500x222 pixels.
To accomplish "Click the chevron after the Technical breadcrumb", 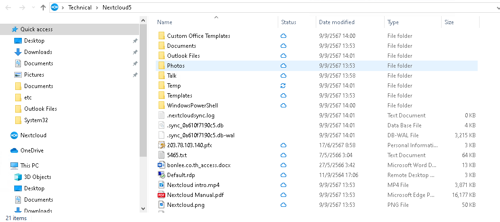I will pyautogui.click(x=97, y=8).
